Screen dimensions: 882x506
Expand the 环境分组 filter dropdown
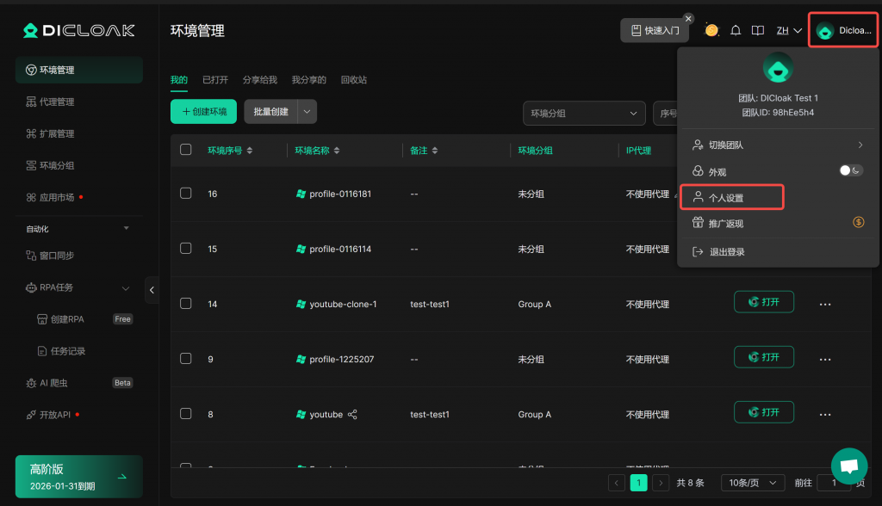pos(584,113)
